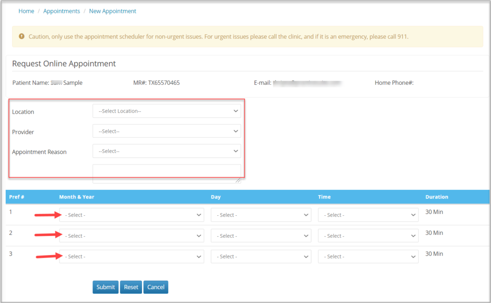Click the appointment reason notes text area

click(x=166, y=173)
